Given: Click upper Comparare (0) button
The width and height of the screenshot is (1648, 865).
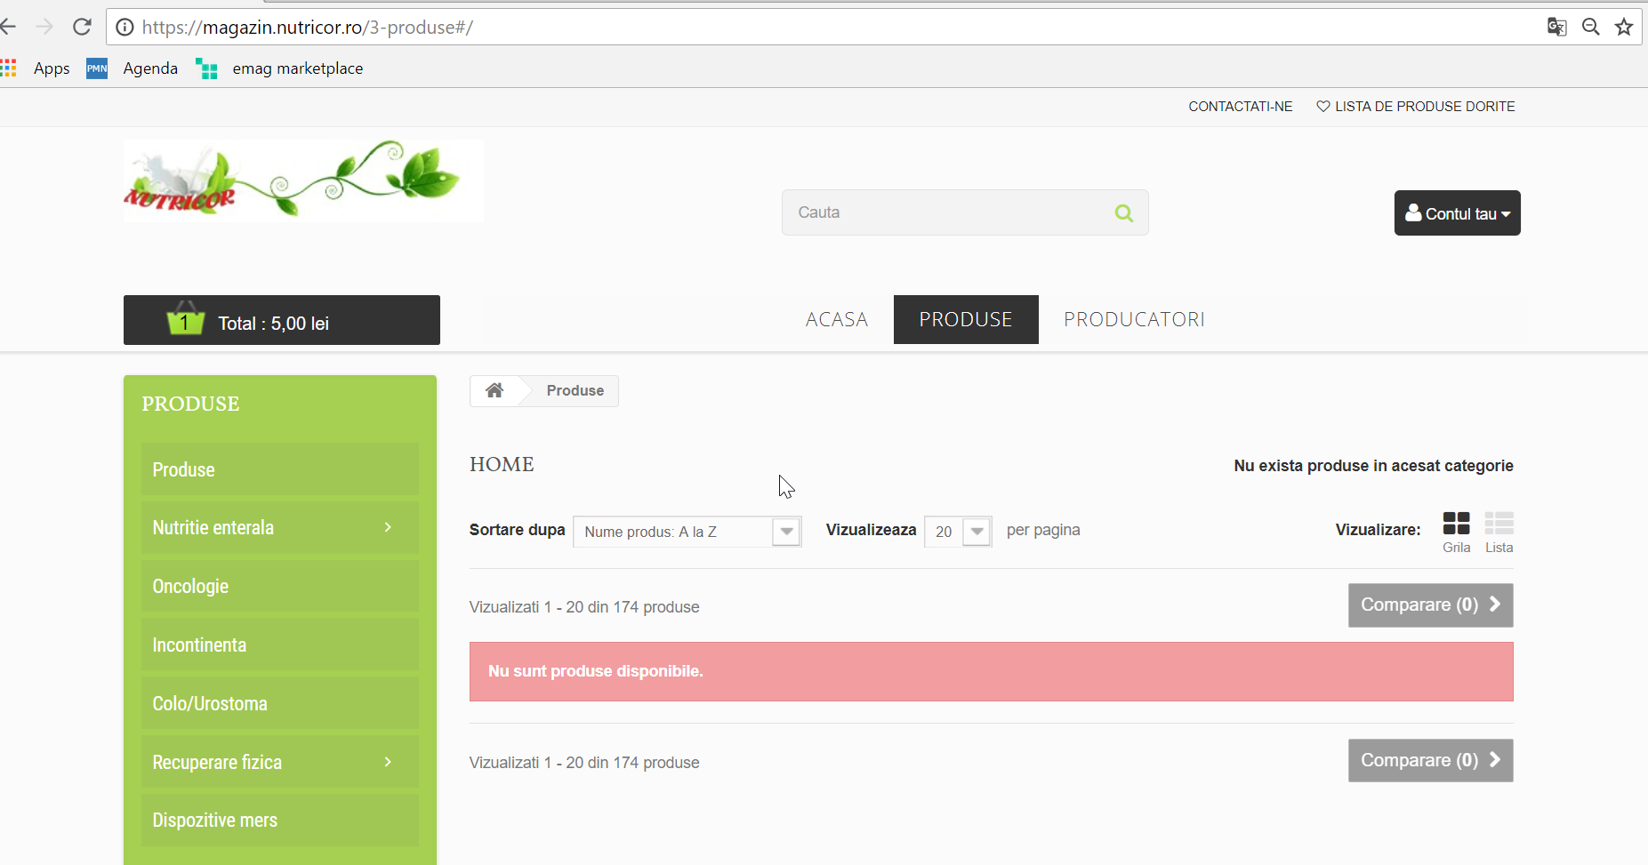Looking at the screenshot, I should (1430, 605).
